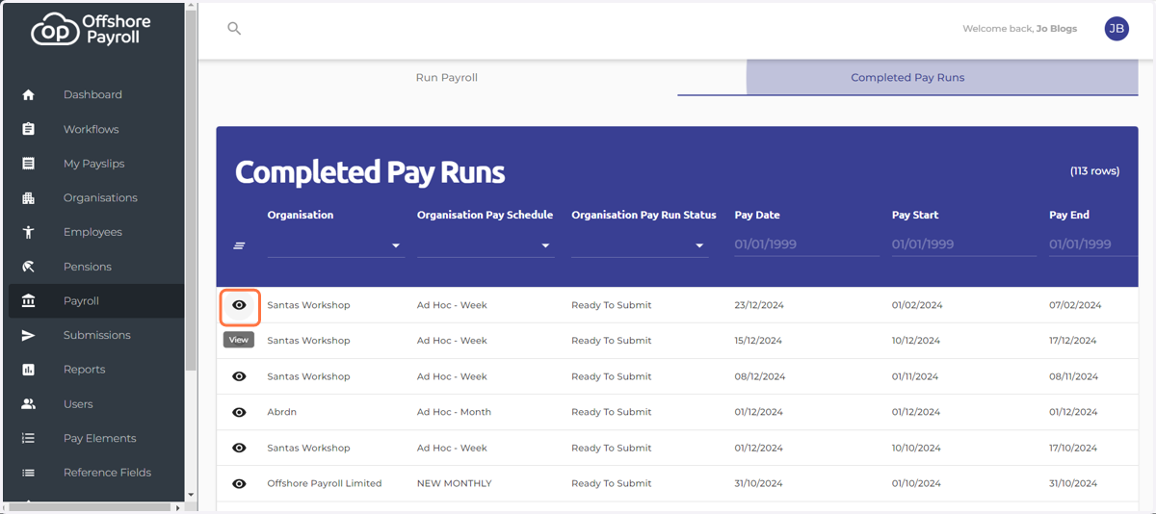Screen dimensions: 1156x514
Task: Click Santas Workshop in the 15/12/2024 row
Action: tap(308, 341)
